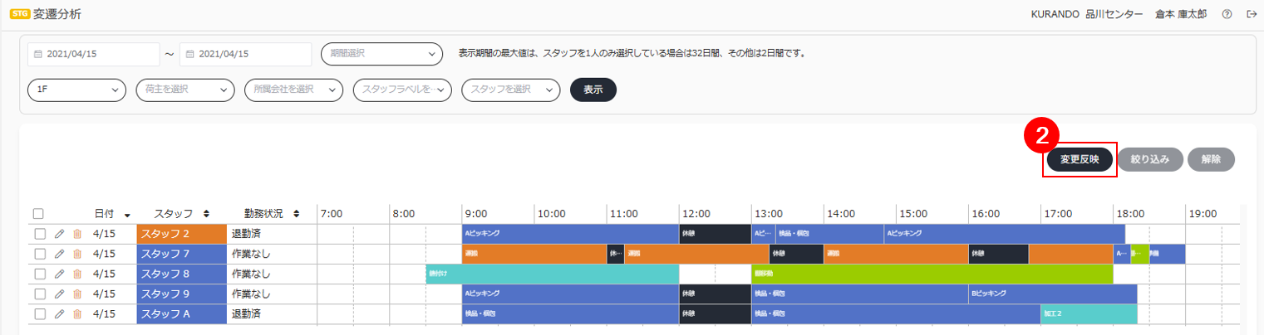The width and height of the screenshot is (1264, 335).
Task: Click the スタッフ 8 name cell
Action: click(181, 274)
